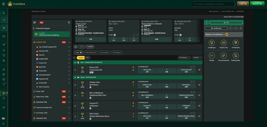Open the Dashboard button

(216, 28)
